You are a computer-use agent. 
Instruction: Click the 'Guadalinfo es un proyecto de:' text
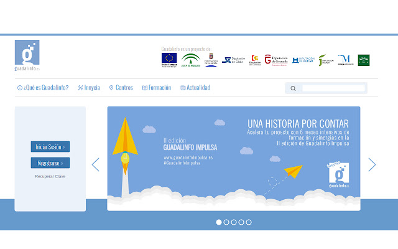coord(187,49)
